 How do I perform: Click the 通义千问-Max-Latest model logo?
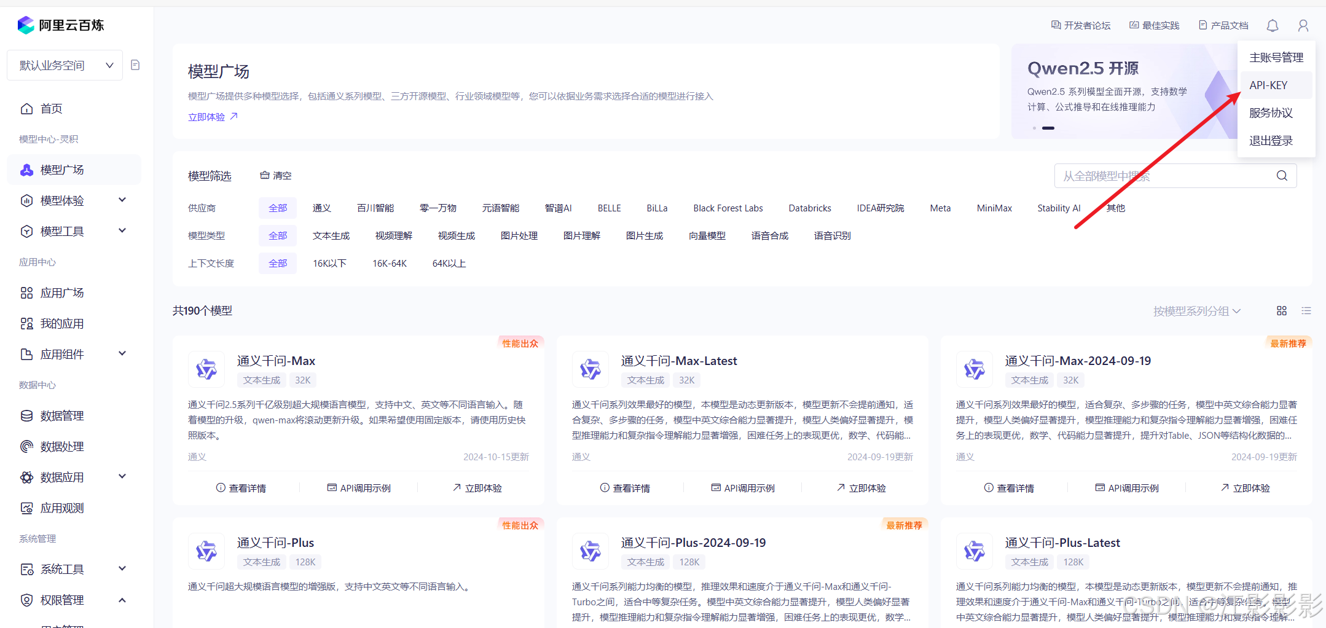click(590, 369)
